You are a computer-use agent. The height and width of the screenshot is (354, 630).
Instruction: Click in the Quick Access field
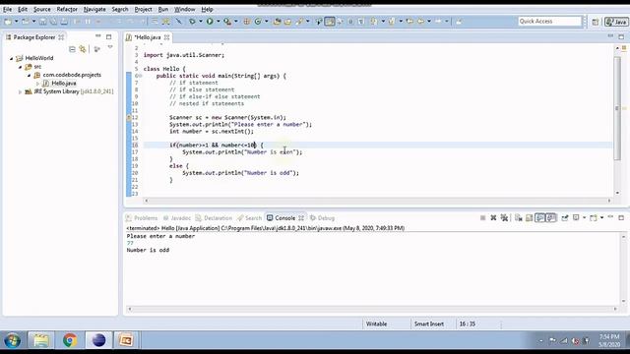click(x=549, y=22)
